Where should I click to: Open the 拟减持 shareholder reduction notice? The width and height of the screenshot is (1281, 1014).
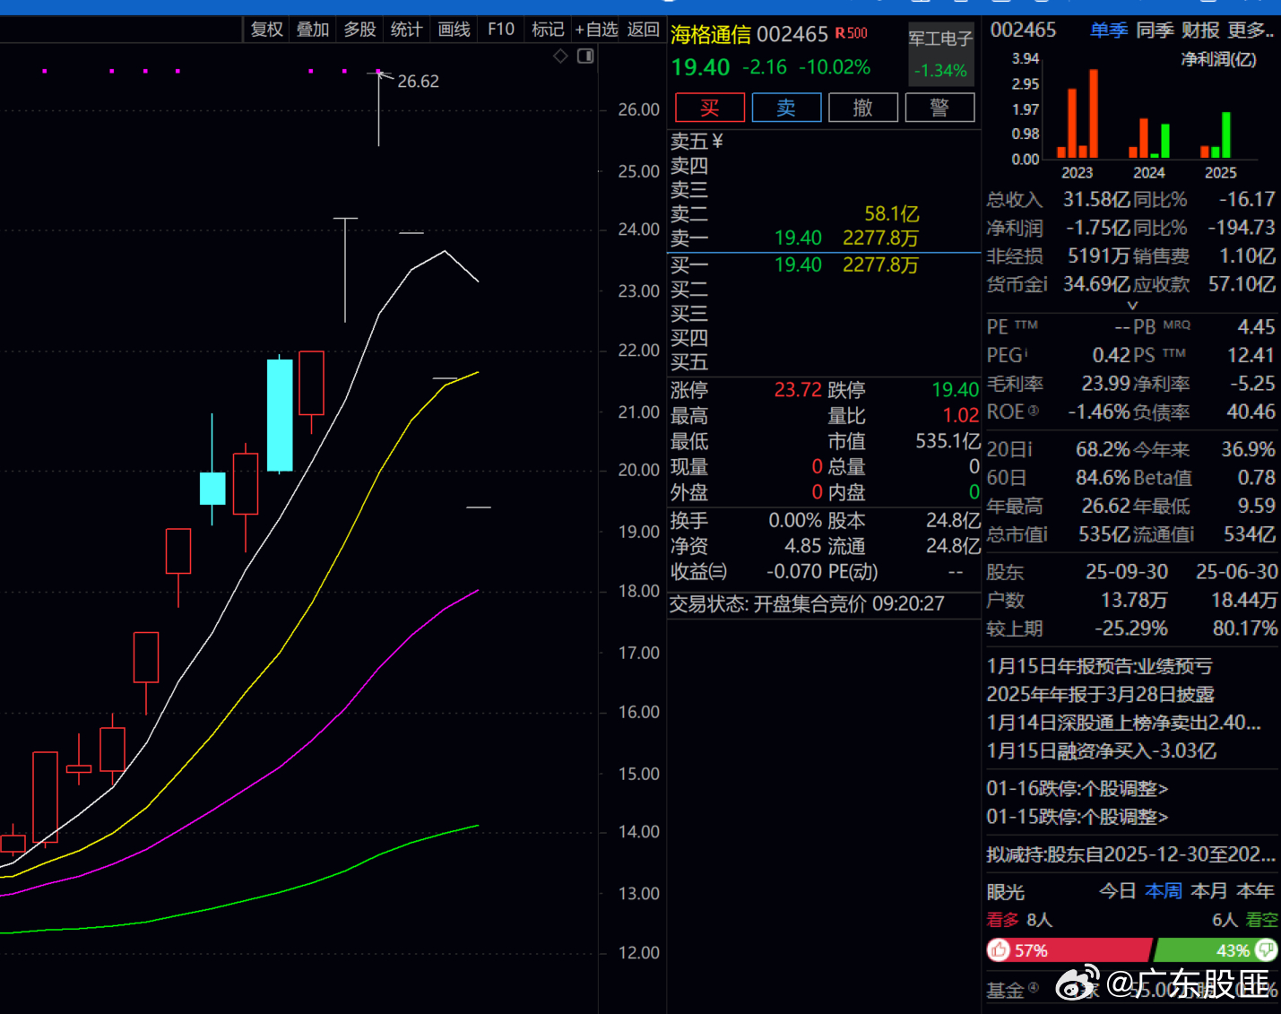[1131, 854]
